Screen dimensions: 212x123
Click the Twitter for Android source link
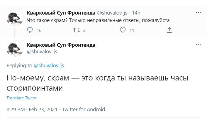coord(83,109)
